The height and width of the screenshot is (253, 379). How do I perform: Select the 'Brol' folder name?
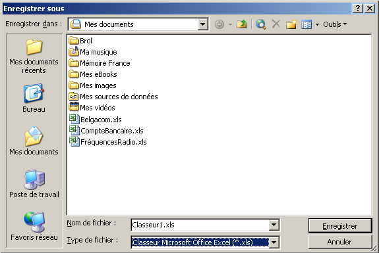point(86,41)
